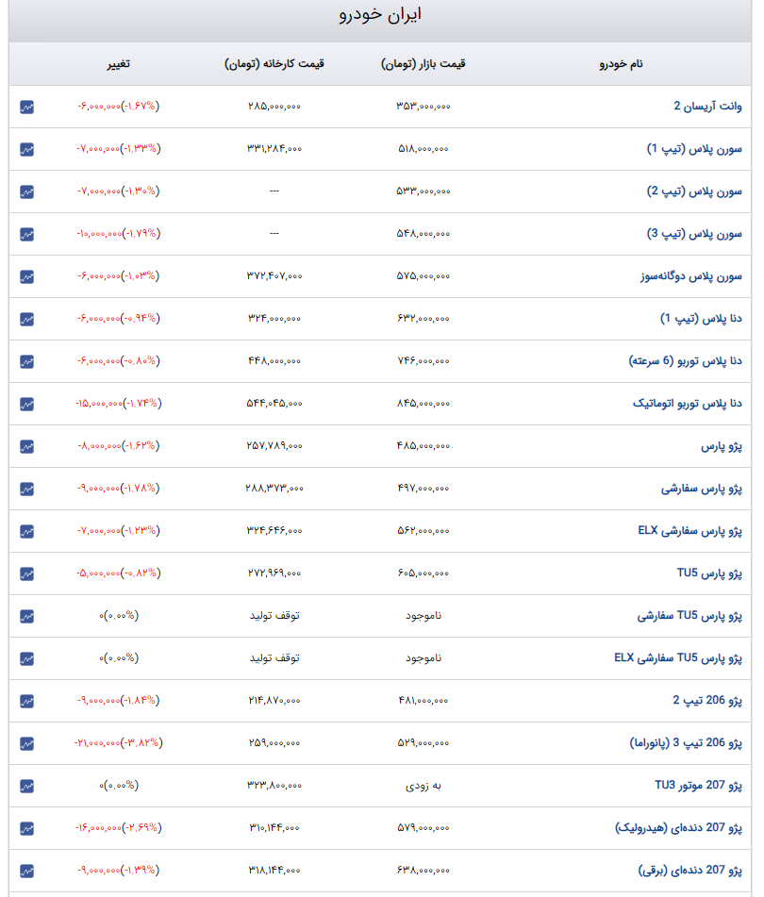The height and width of the screenshot is (897, 764).
Task: Open the price chart for سورن پلاس تیپ 1
Action: [27, 148]
